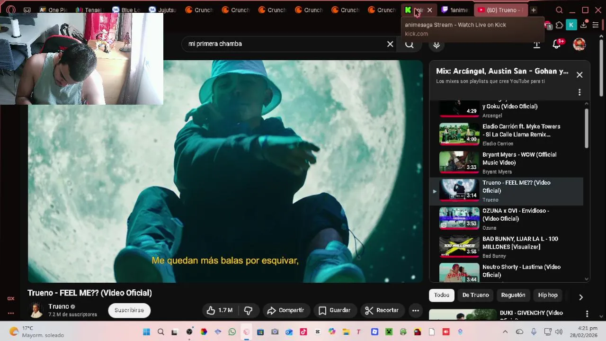606x341 pixels.
Task: Like the Trueno FEEL ME video
Action: tap(220, 310)
